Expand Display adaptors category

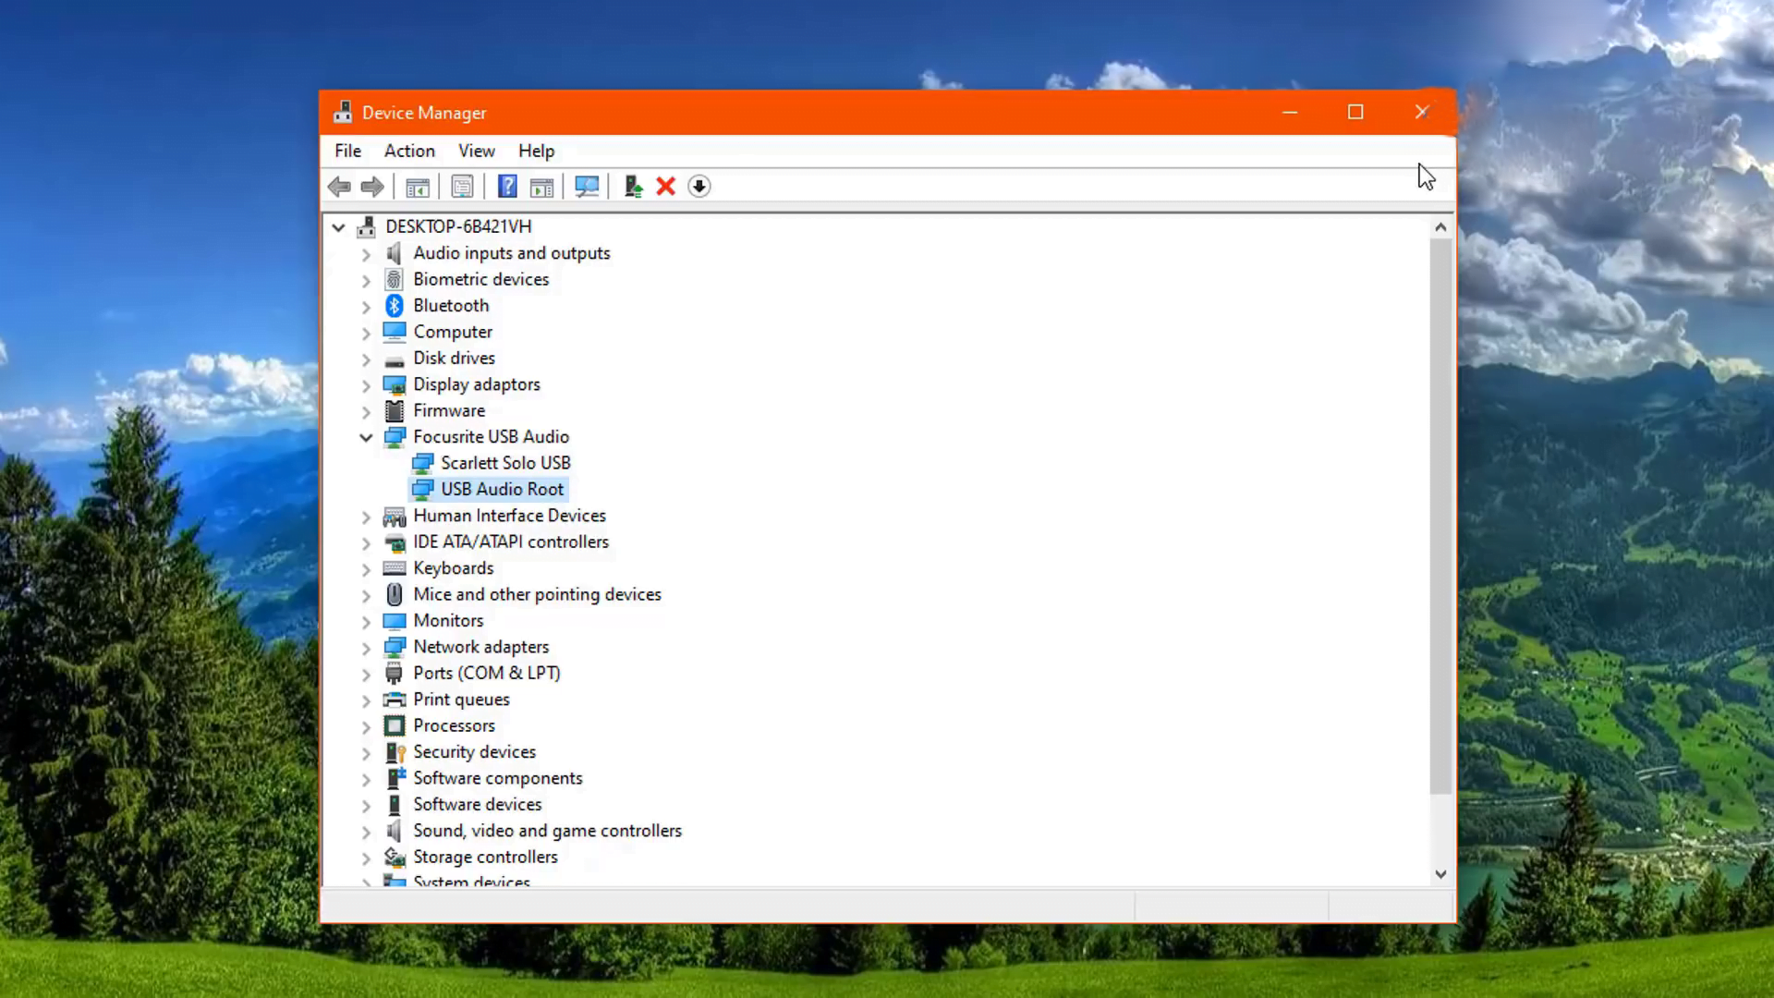pyautogui.click(x=366, y=385)
